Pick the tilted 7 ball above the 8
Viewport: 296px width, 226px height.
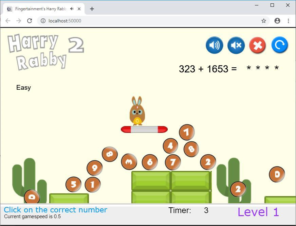186,132
